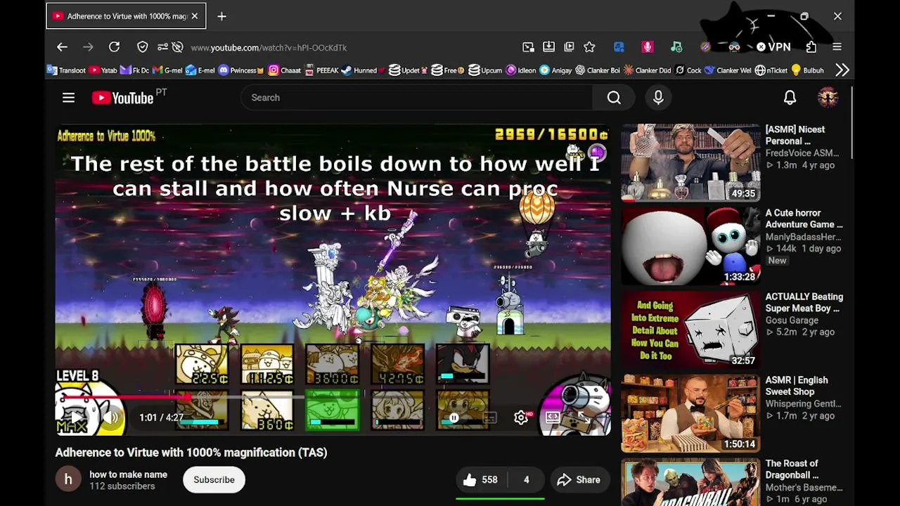Open the shield site protection icon
Screen dimensions: 900x506
pyautogui.click(x=143, y=47)
